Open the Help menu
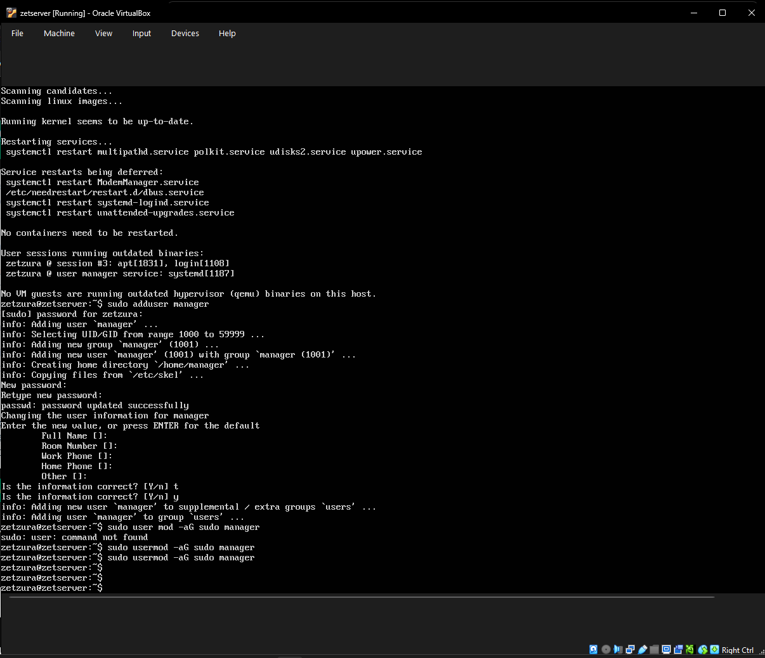Image resolution: width=765 pixels, height=658 pixels. pos(227,34)
